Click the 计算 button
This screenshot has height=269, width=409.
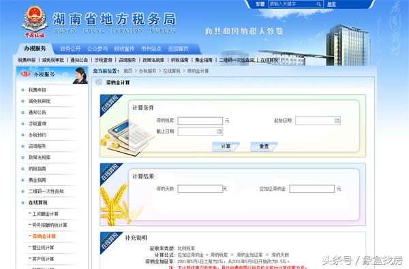point(226,146)
